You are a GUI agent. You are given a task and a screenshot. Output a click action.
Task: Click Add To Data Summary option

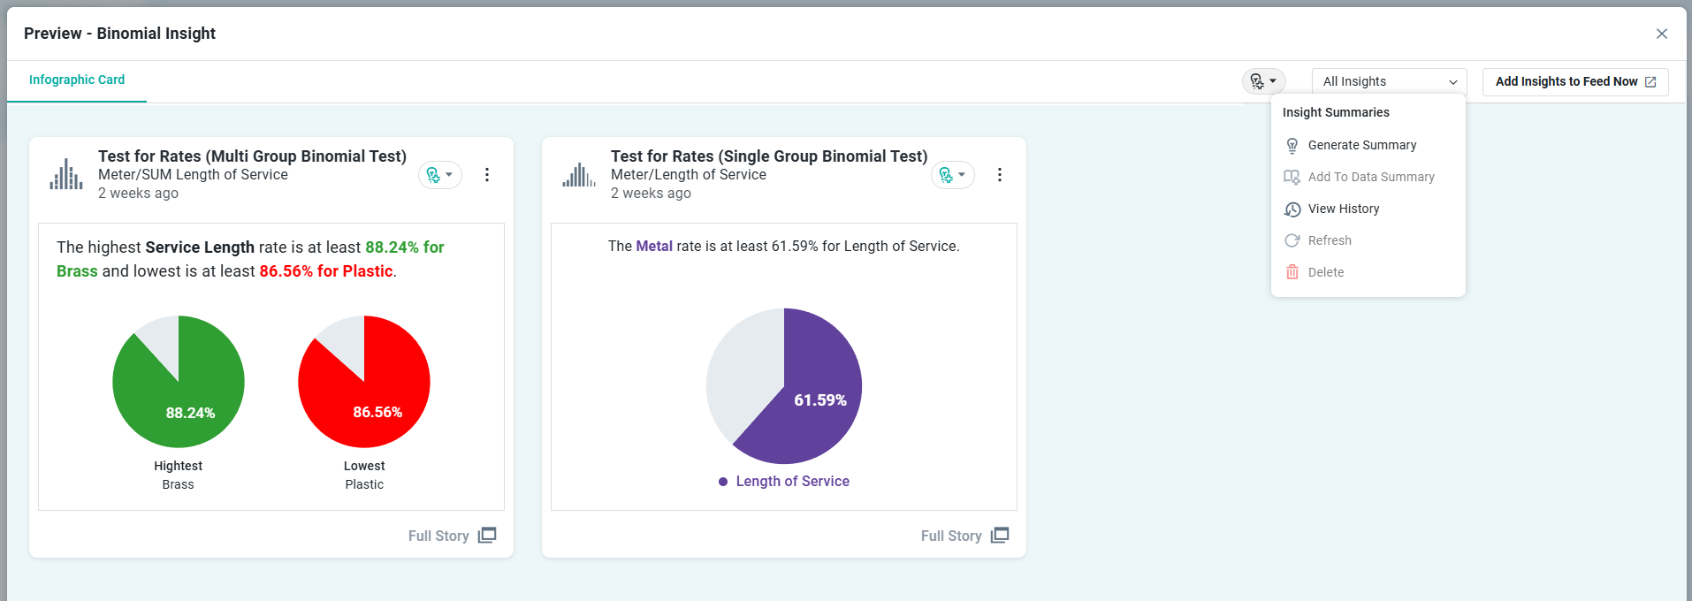[x=1370, y=177]
